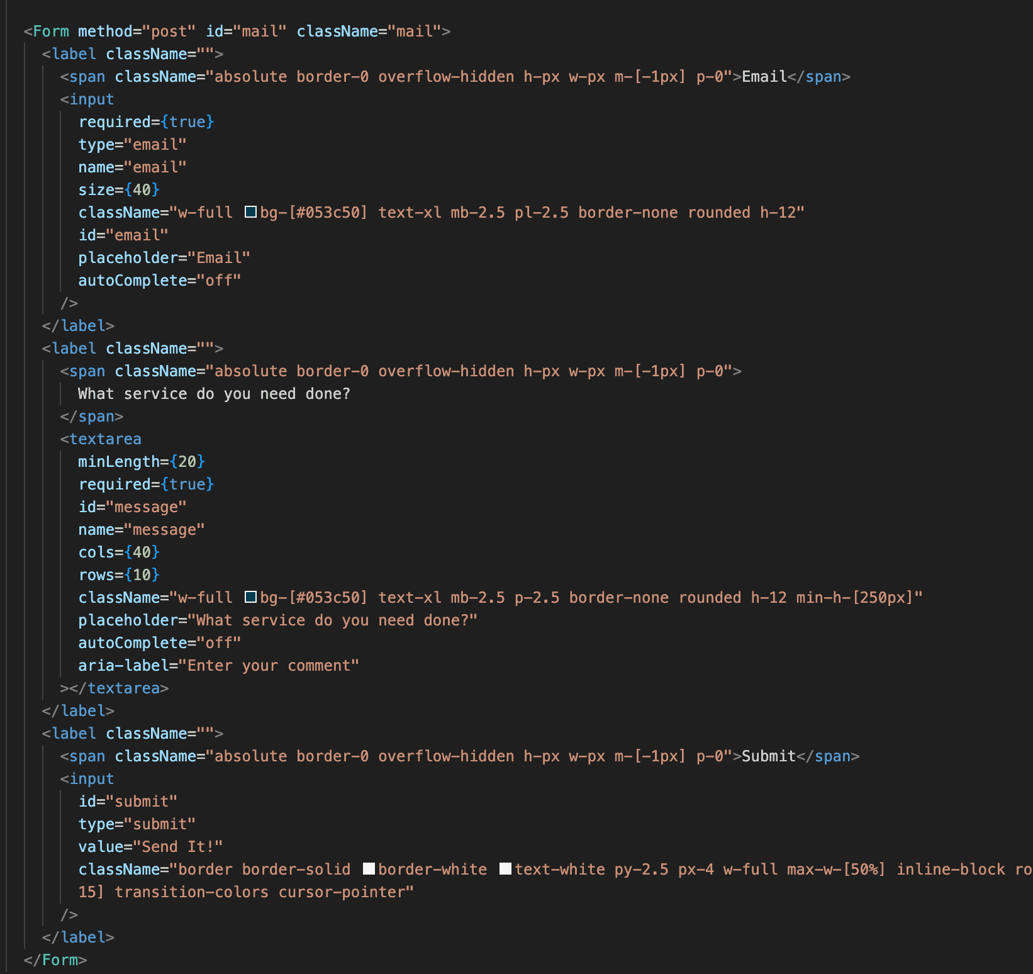
Task: Click the type="submit" attribute
Action: pos(137,824)
